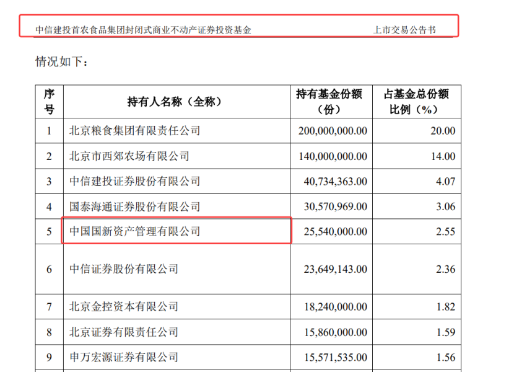Screen dimensions: 514x372
Task: Select the percentage 1.56
Action: (445, 357)
